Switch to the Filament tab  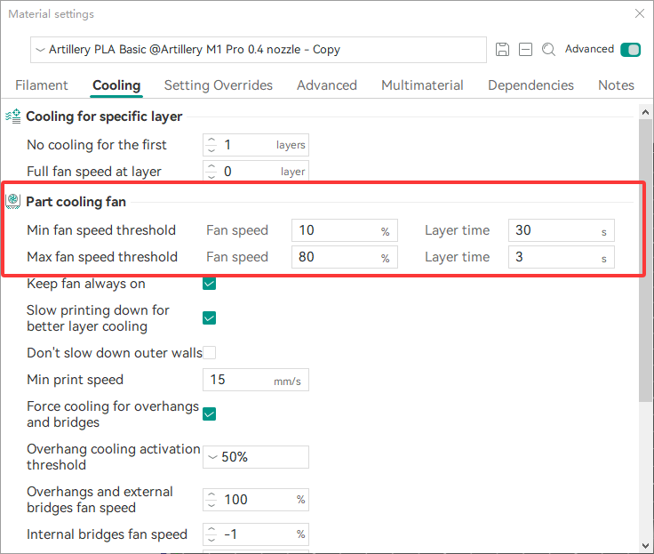pyautogui.click(x=42, y=85)
